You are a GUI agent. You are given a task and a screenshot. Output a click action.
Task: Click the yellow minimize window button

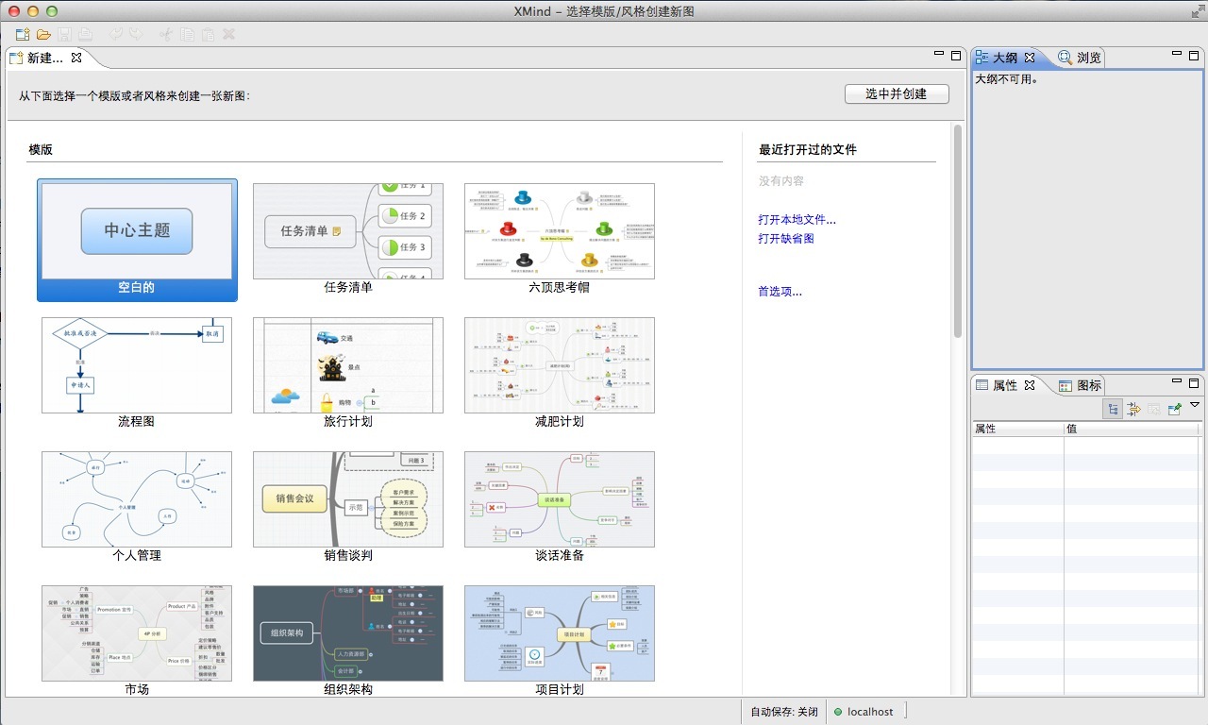coord(32,11)
